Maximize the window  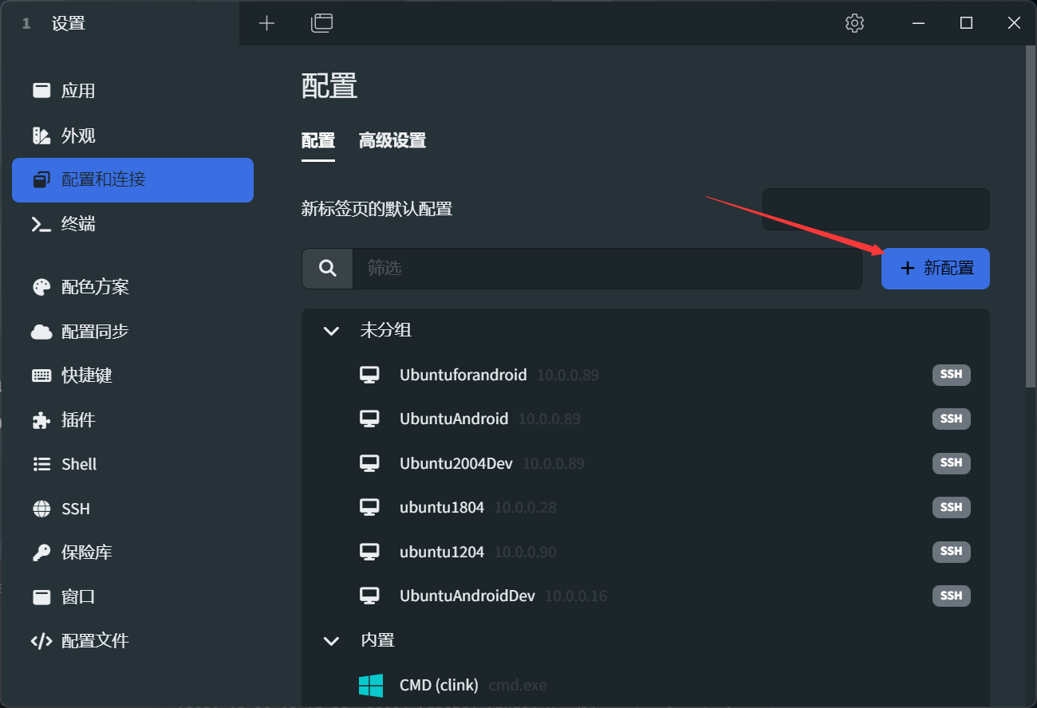pos(966,23)
